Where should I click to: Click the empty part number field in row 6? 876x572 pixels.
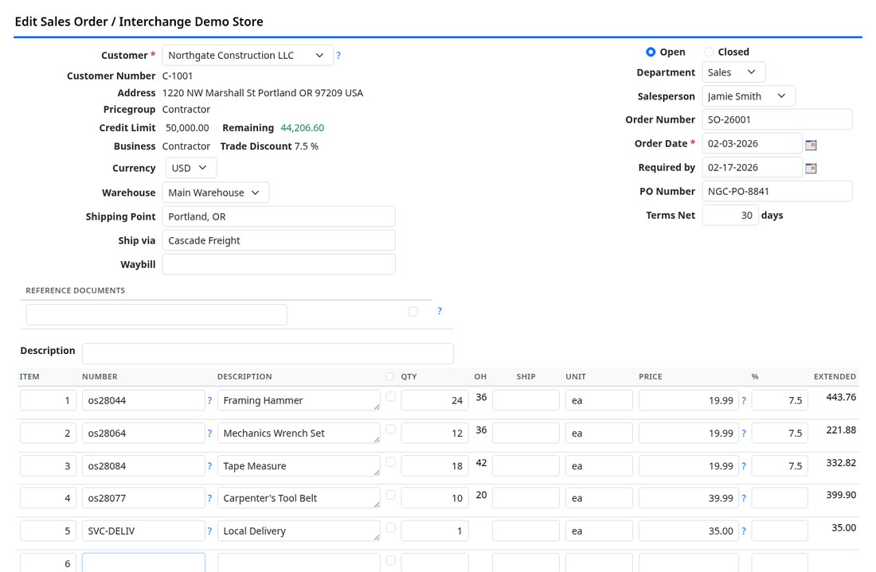143,563
